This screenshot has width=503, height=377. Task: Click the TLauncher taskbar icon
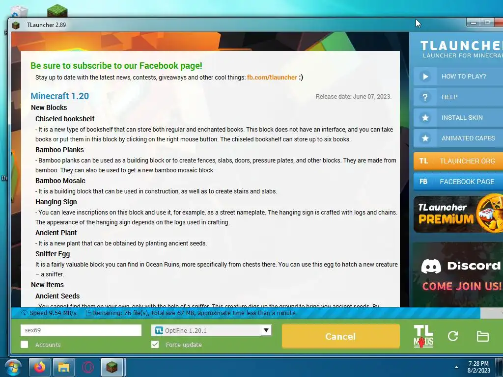112,367
